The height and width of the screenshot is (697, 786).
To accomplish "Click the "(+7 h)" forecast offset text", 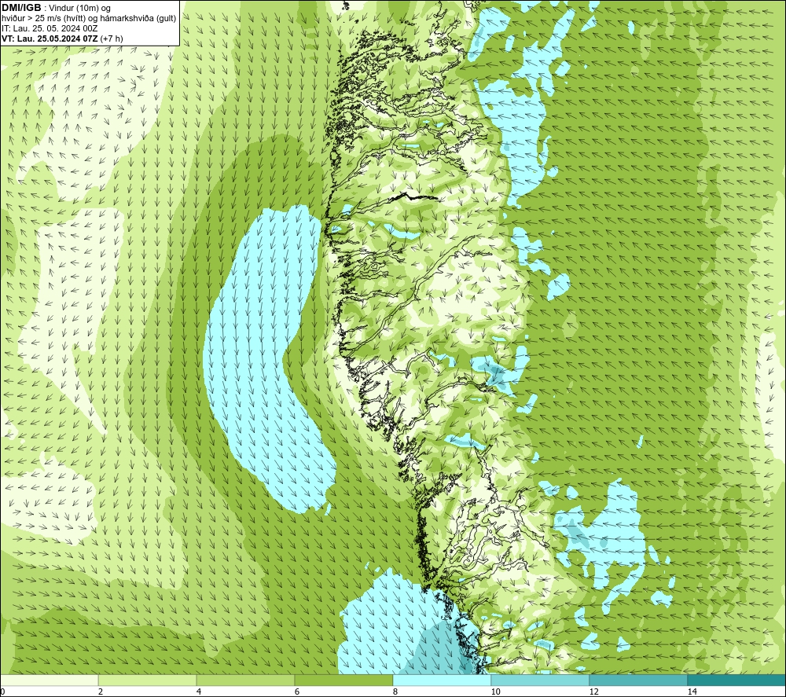I will (112, 39).
